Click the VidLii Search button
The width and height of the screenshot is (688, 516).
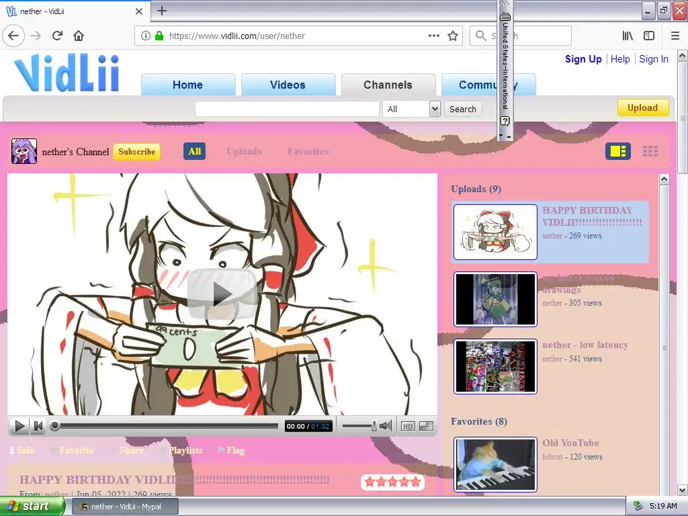(463, 109)
